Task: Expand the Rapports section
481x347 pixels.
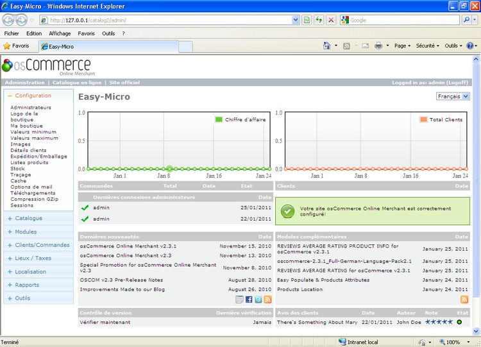Action: [38, 285]
